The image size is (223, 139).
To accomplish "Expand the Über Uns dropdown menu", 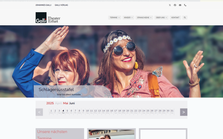I will 161,17.
